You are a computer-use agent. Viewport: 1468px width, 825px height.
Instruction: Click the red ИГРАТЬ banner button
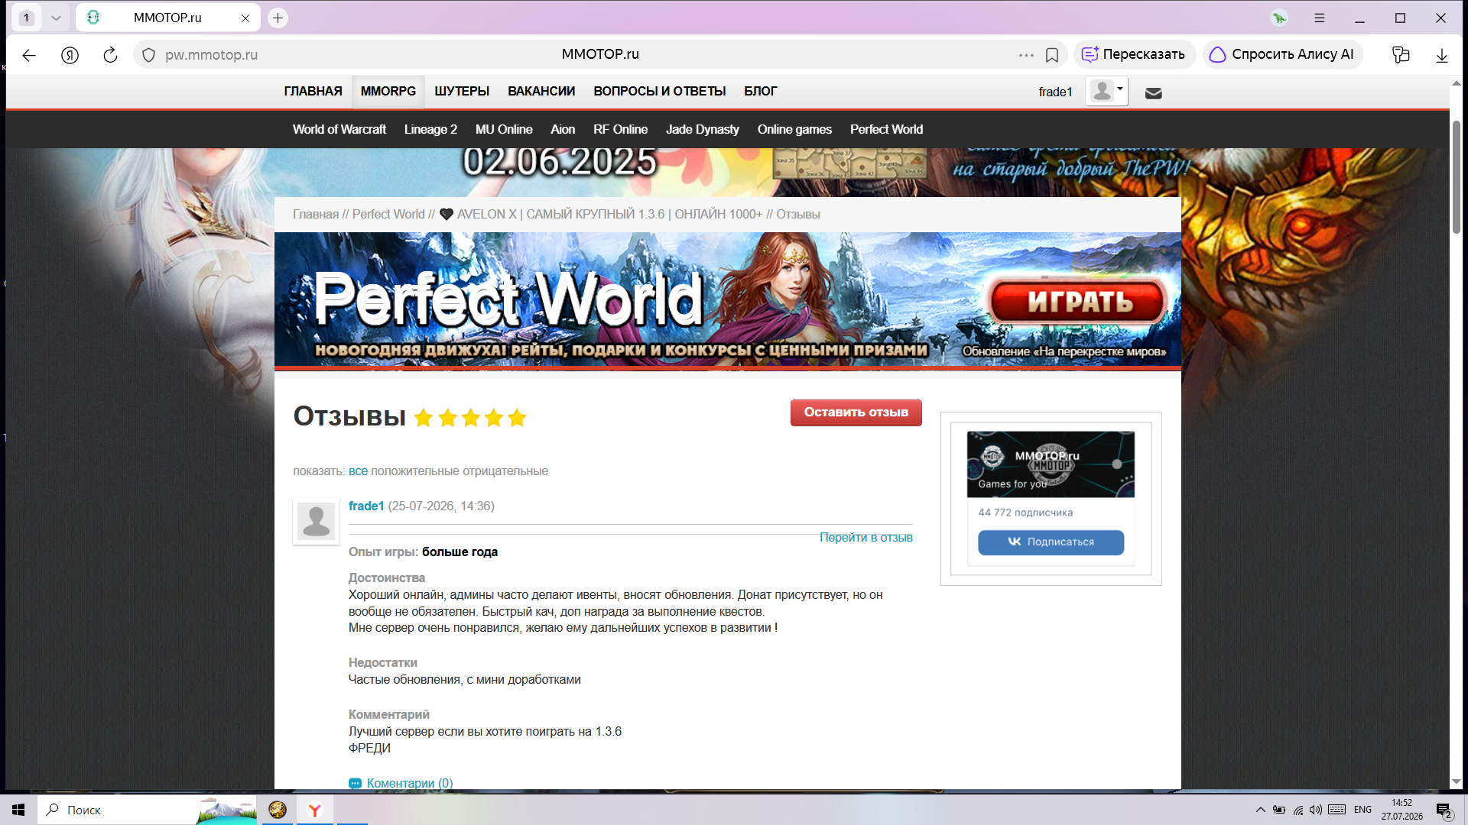(x=1080, y=302)
